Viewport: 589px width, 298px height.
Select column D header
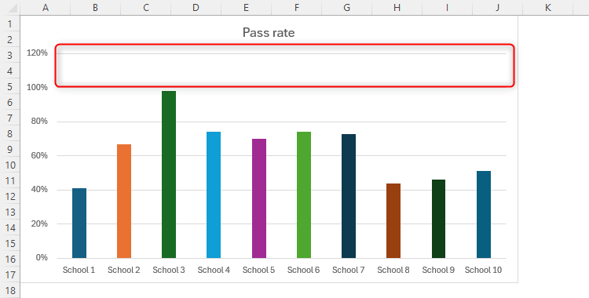[196, 8]
